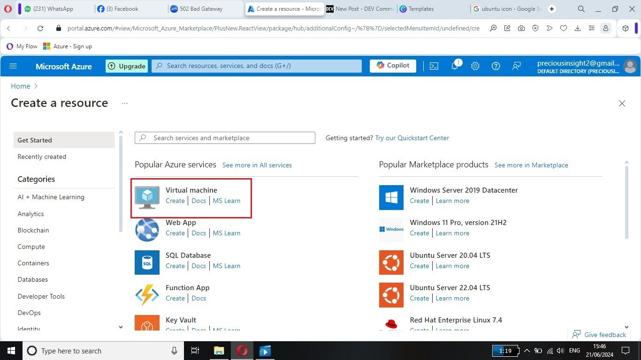Open File Explorer from the taskbar
The image size is (641, 360).
(219, 351)
